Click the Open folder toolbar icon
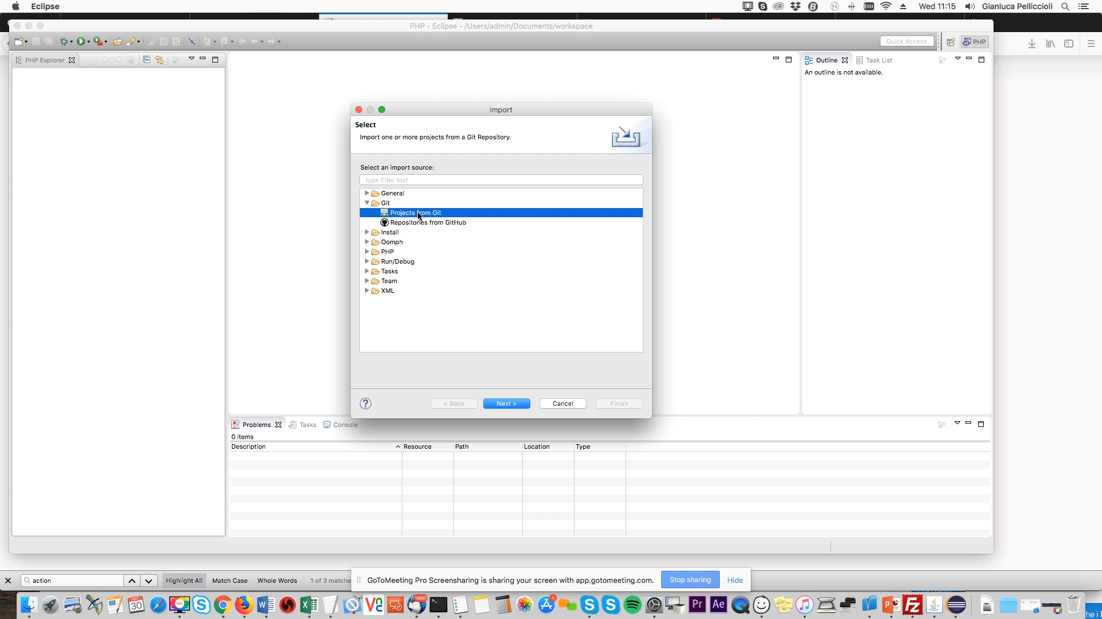The image size is (1102, 619). click(x=117, y=41)
